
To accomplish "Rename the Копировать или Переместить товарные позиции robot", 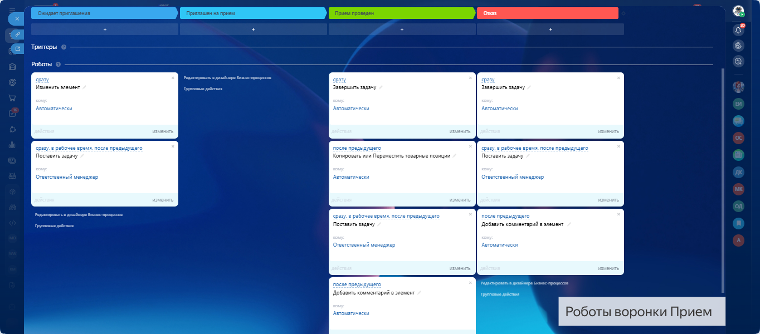I will point(455,156).
